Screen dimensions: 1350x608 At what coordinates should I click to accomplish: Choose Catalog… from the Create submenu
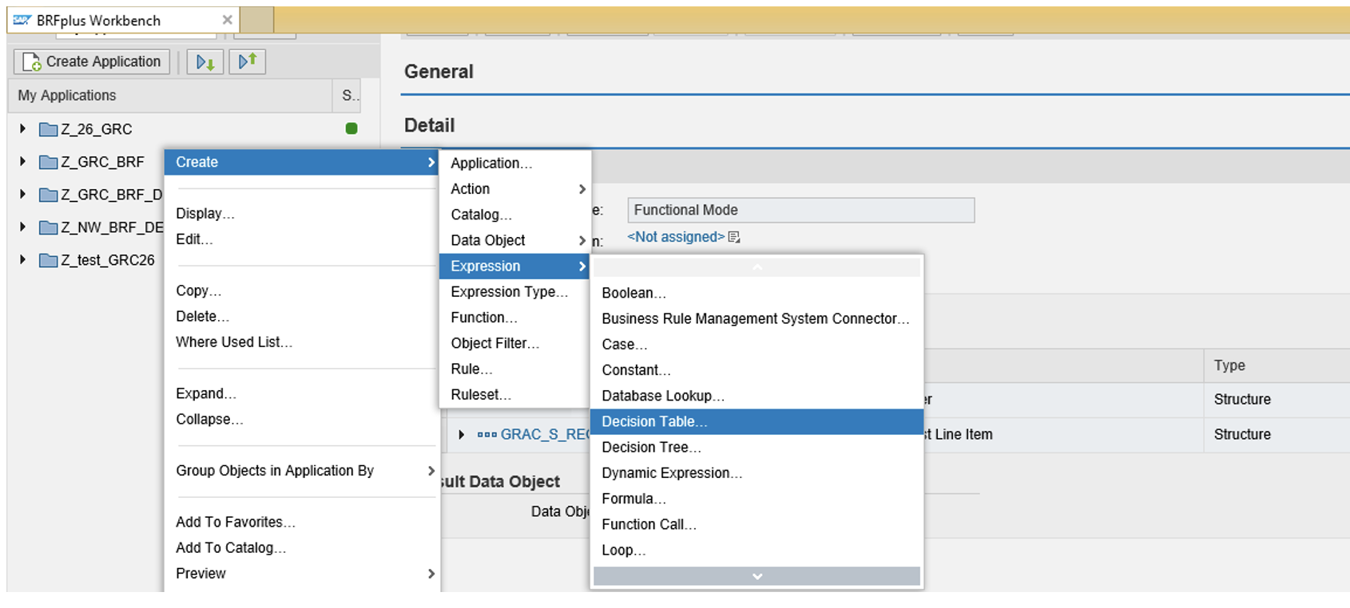pos(514,215)
